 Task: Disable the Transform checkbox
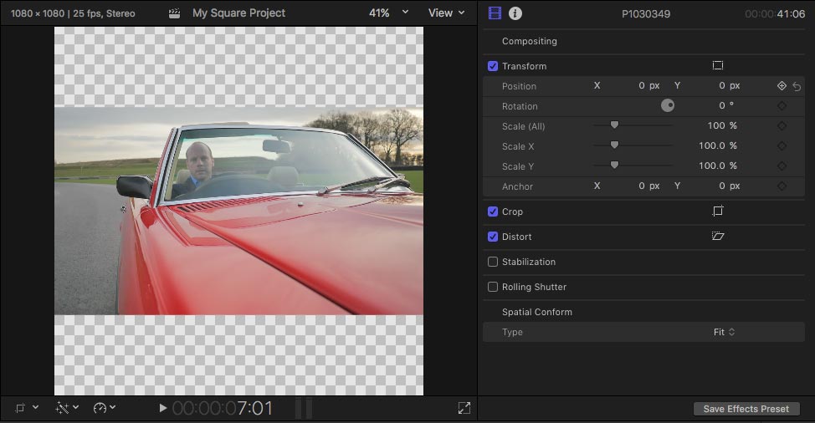pos(493,66)
